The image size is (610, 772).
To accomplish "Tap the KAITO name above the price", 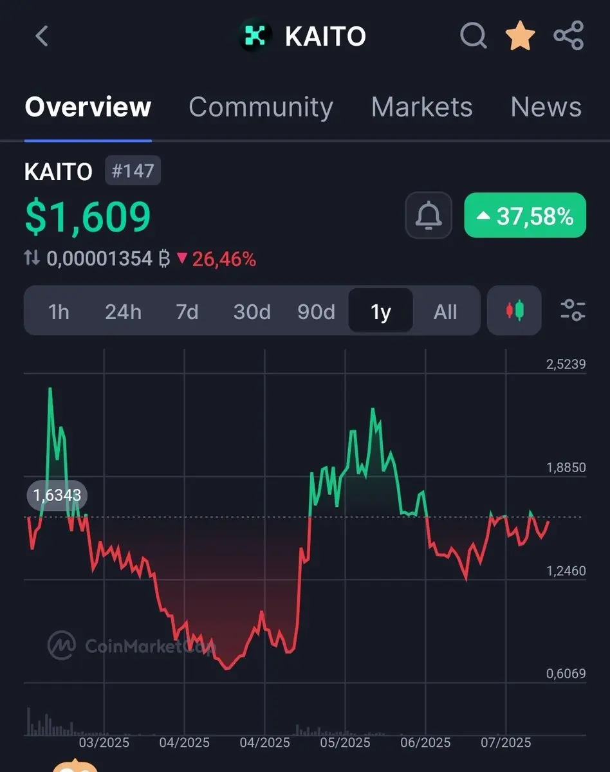I will point(59,172).
